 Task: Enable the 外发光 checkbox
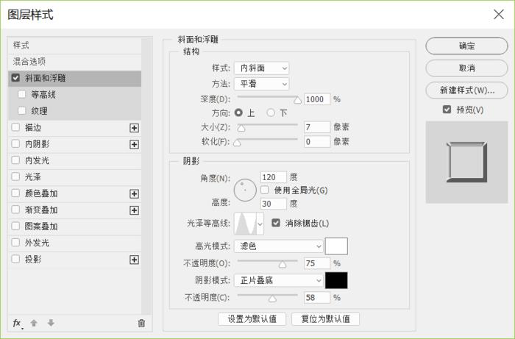15,243
